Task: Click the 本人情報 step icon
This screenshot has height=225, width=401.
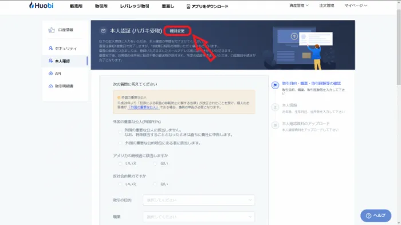Action: coord(275,107)
